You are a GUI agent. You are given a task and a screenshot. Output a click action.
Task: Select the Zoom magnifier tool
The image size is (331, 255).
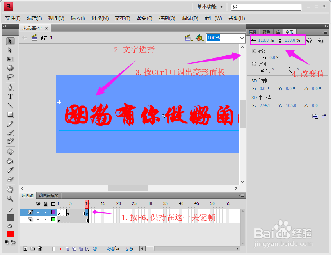[10, 198]
